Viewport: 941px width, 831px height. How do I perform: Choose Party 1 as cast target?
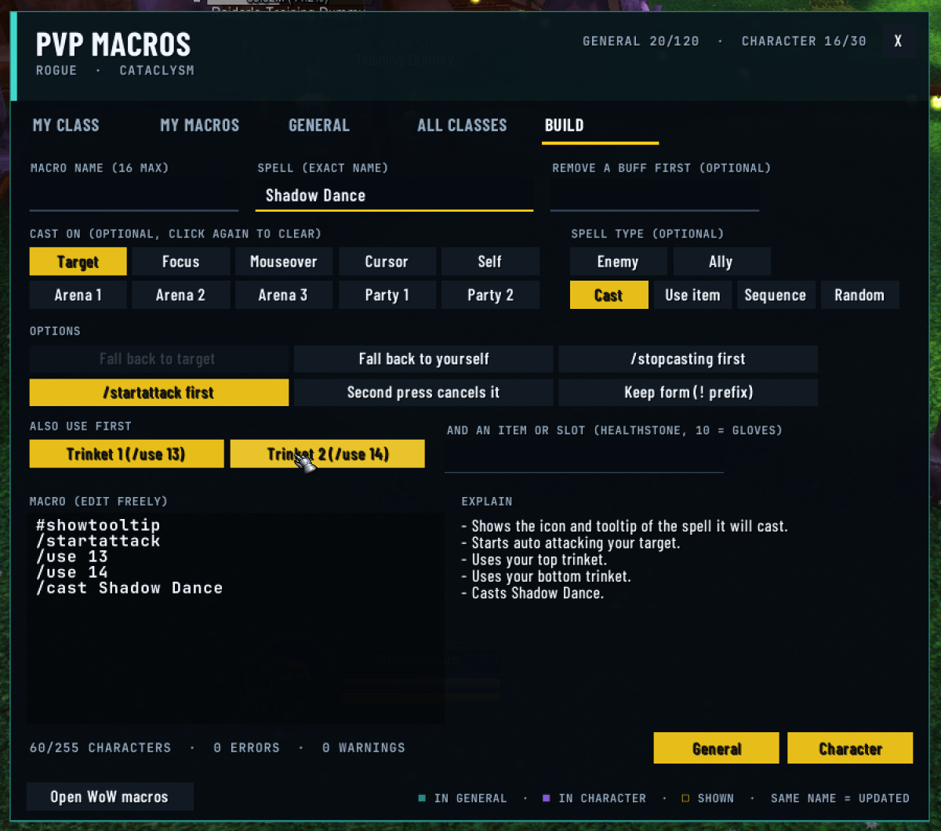point(387,296)
